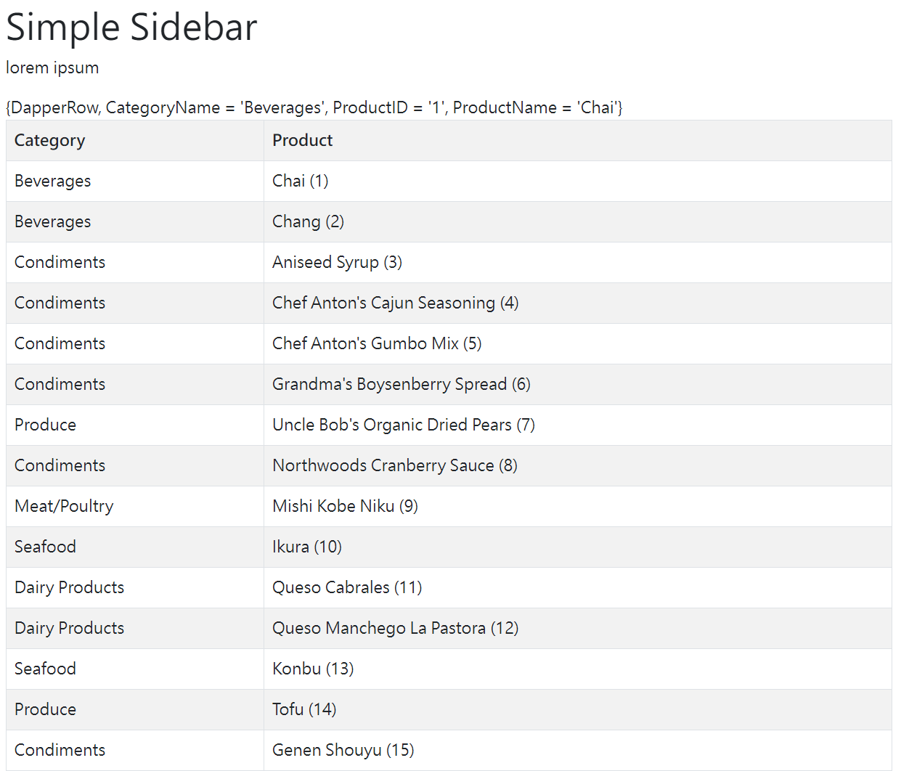Click the DapperRow debug text line

point(314,107)
